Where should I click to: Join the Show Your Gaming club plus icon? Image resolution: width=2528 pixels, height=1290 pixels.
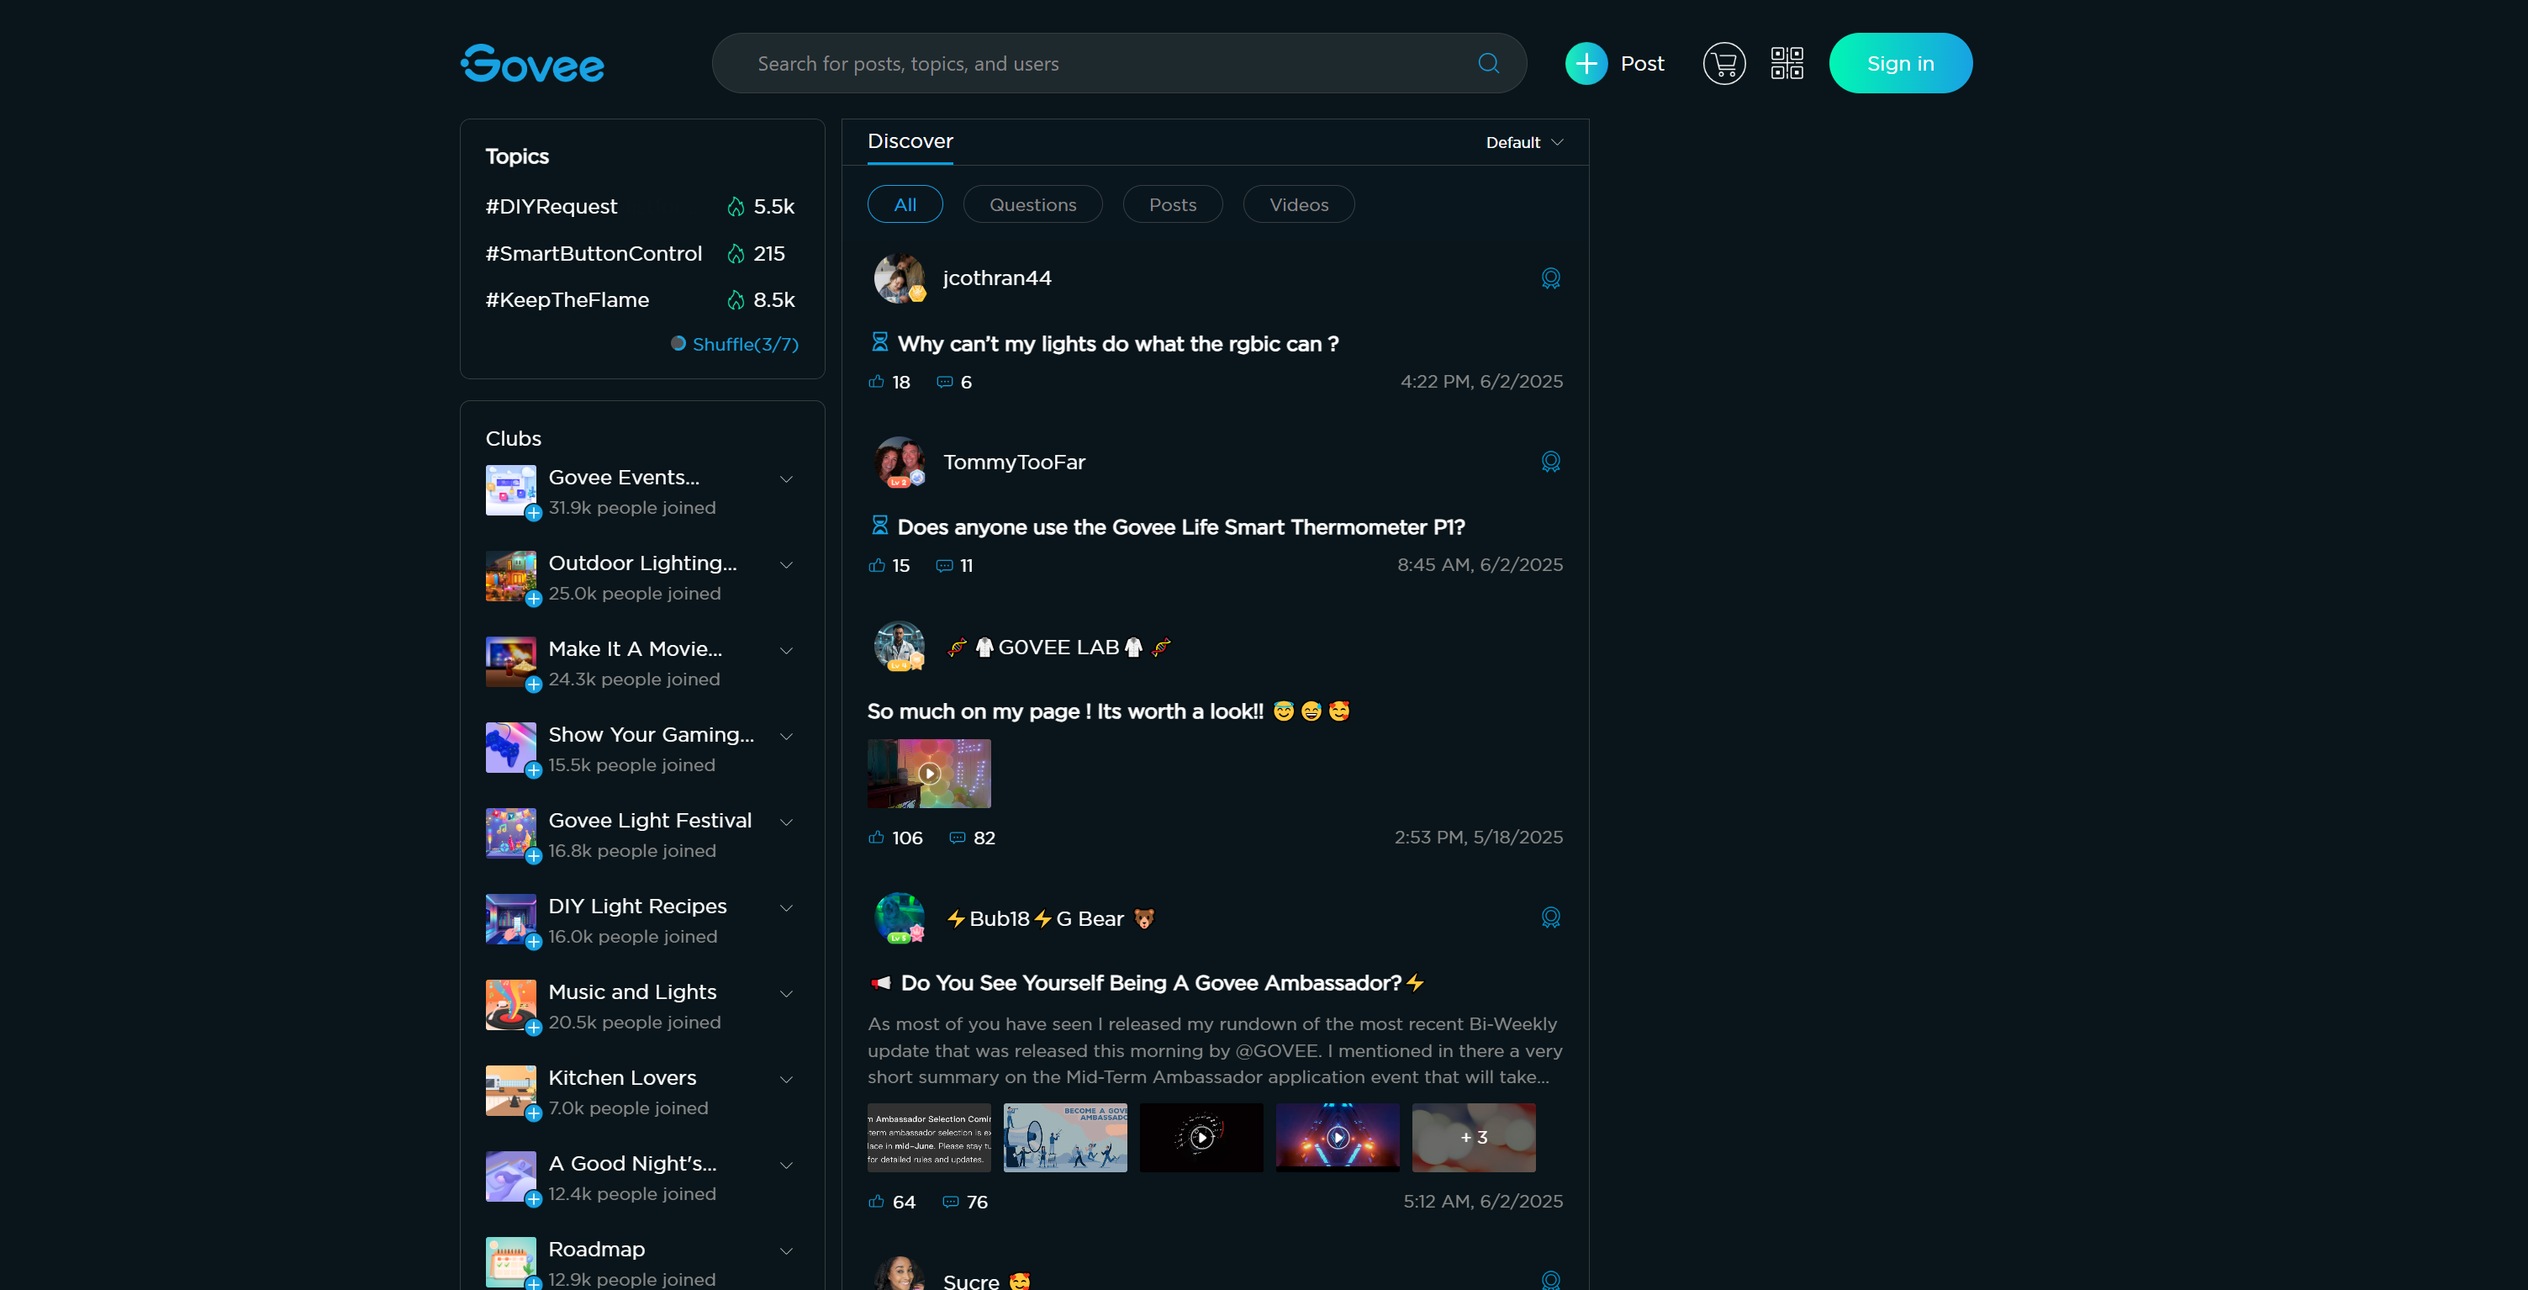[533, 770]
